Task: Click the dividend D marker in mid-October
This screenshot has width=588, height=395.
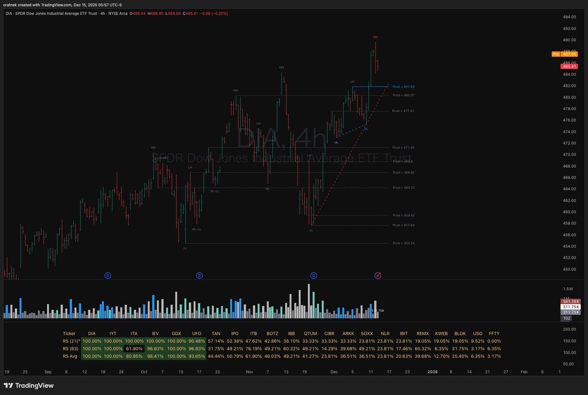Action: (x=199, y=276)
